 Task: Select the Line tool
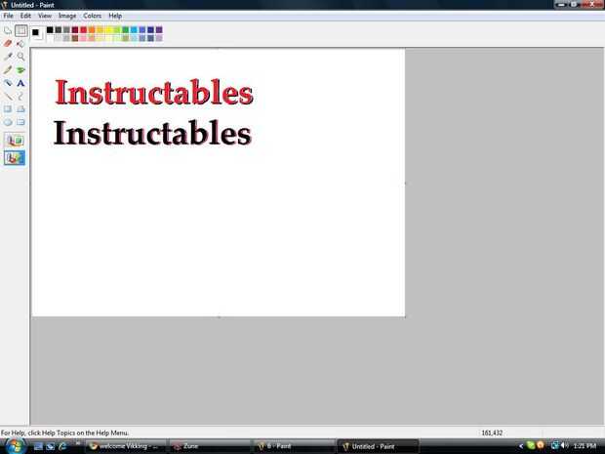click(x=8, y=96)
